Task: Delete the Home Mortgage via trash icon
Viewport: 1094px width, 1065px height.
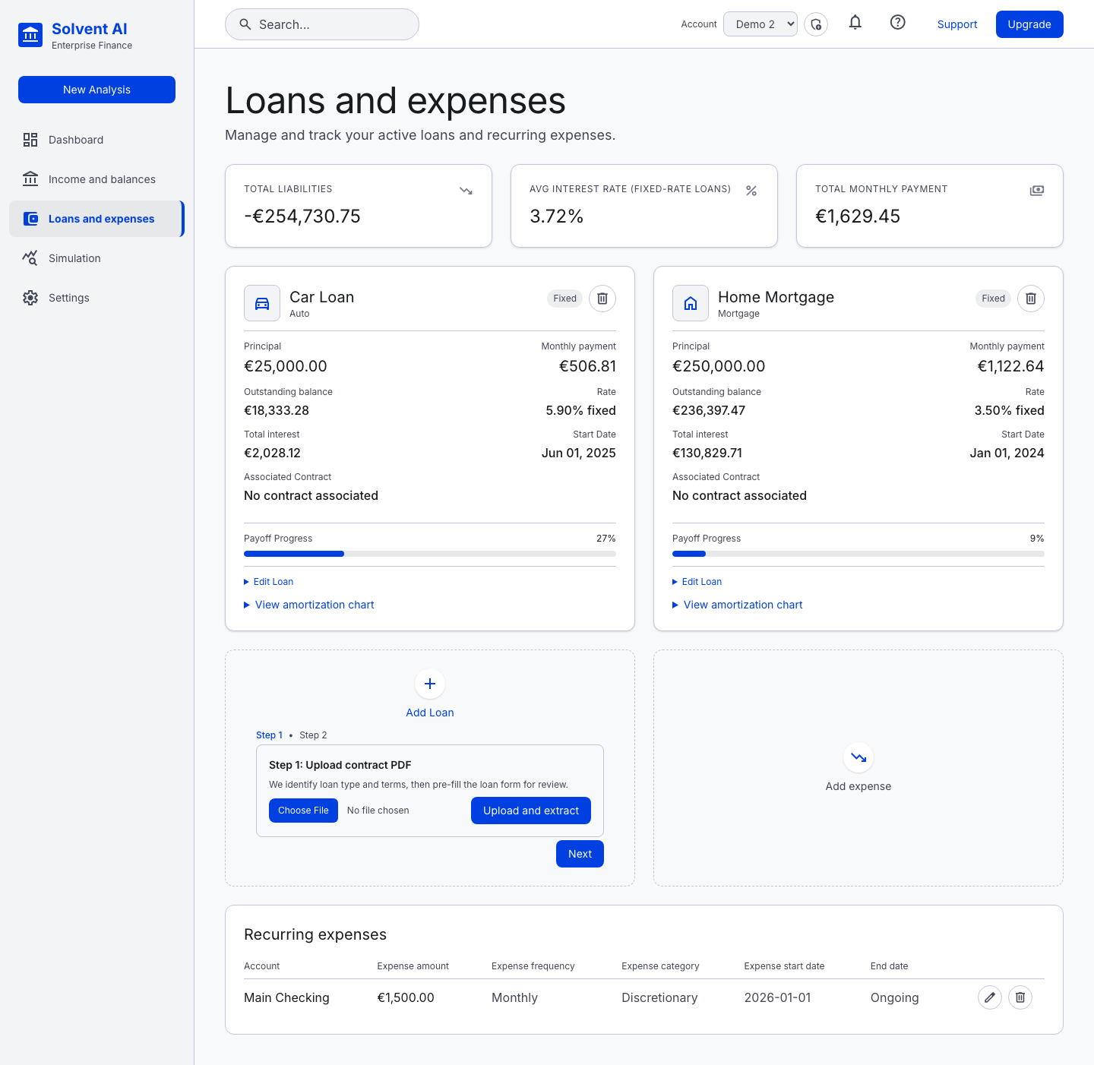Action: pyautogui.click(x=1031, y=299)
